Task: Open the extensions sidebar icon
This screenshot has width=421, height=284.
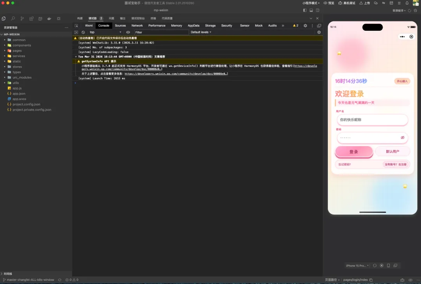Action: pos(32,19)
